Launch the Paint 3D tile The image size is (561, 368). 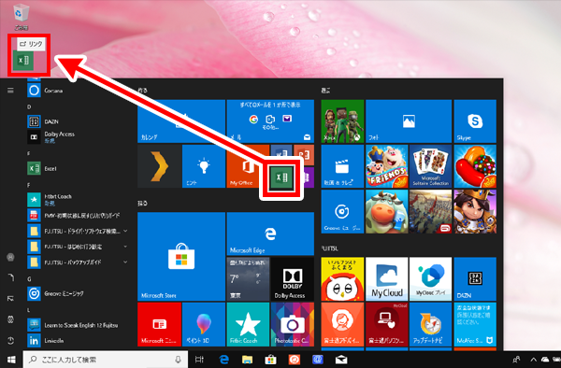[x=204, y=324]
